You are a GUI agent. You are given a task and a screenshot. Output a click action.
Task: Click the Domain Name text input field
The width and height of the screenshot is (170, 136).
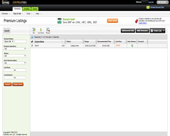pyautogui.click(x=20, y=41)
